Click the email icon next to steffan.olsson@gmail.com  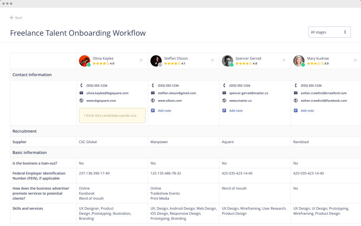tap(153, 93)
